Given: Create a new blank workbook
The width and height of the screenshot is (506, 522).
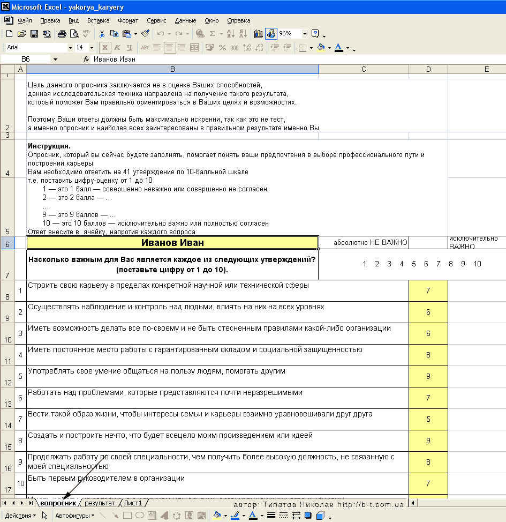Looking at the screenshot, I should tap(9, 34).
